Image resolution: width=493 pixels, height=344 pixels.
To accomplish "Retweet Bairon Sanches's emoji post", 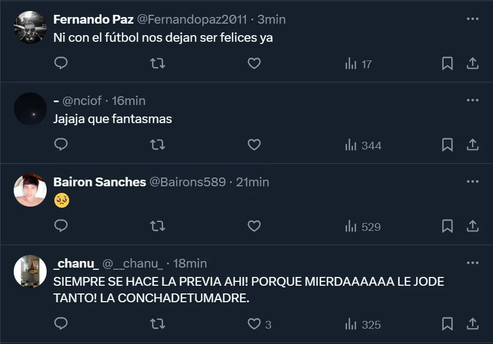I will pyautogui.click(x=158, y=226).
